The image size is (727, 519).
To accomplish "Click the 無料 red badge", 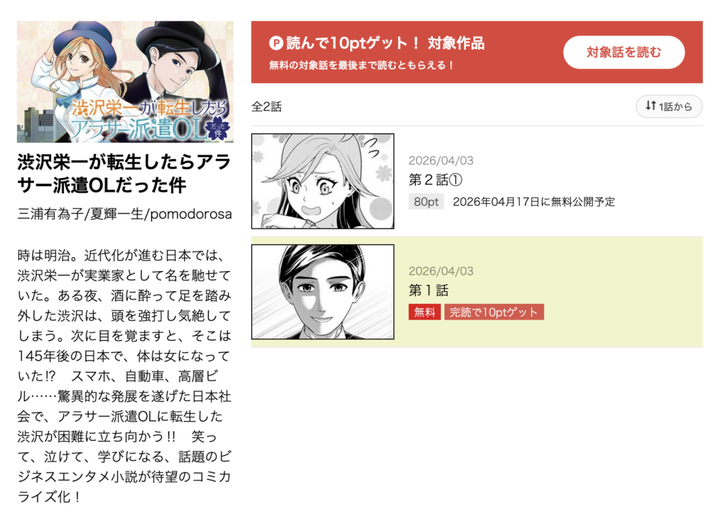I will pos(425,312).
